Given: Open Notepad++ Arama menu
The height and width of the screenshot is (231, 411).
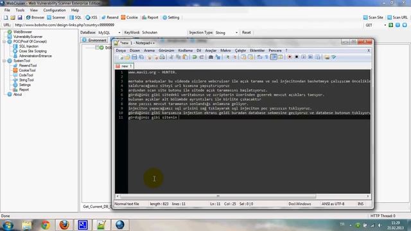Looking at the screenshot, I should pos(149,50).
